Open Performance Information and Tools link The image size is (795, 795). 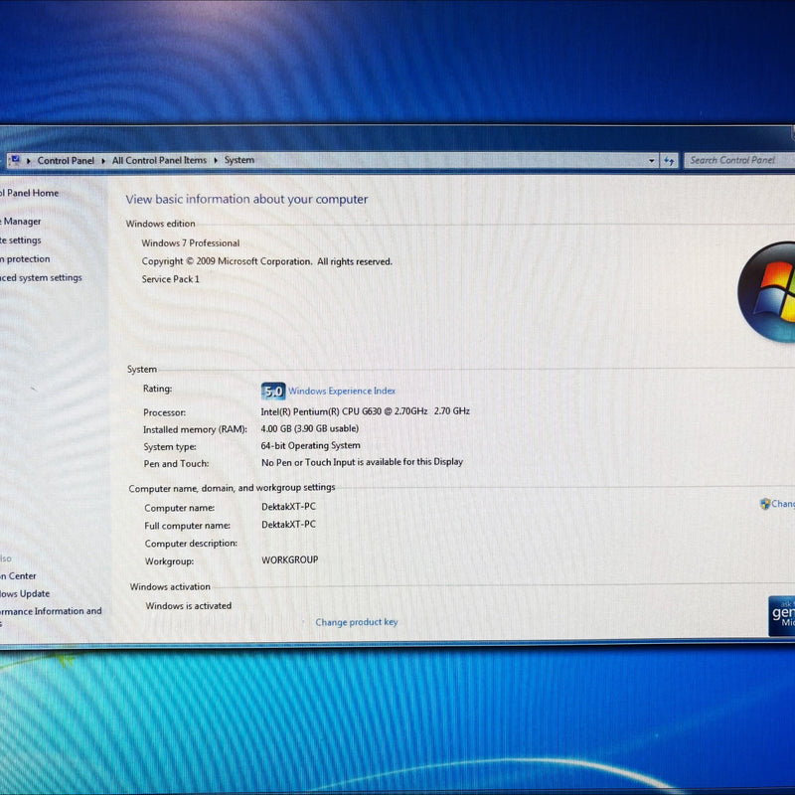51,616
